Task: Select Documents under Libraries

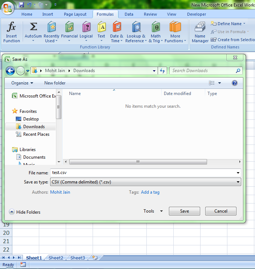Action: click(x=31, y=157)
